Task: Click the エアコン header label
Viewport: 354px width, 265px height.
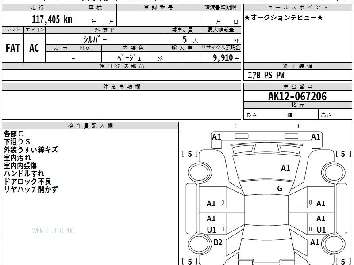Action: pos(35,30)
